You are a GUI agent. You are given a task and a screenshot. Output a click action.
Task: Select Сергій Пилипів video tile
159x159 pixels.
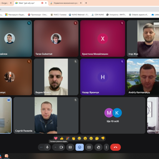click(x=46, y=115)
